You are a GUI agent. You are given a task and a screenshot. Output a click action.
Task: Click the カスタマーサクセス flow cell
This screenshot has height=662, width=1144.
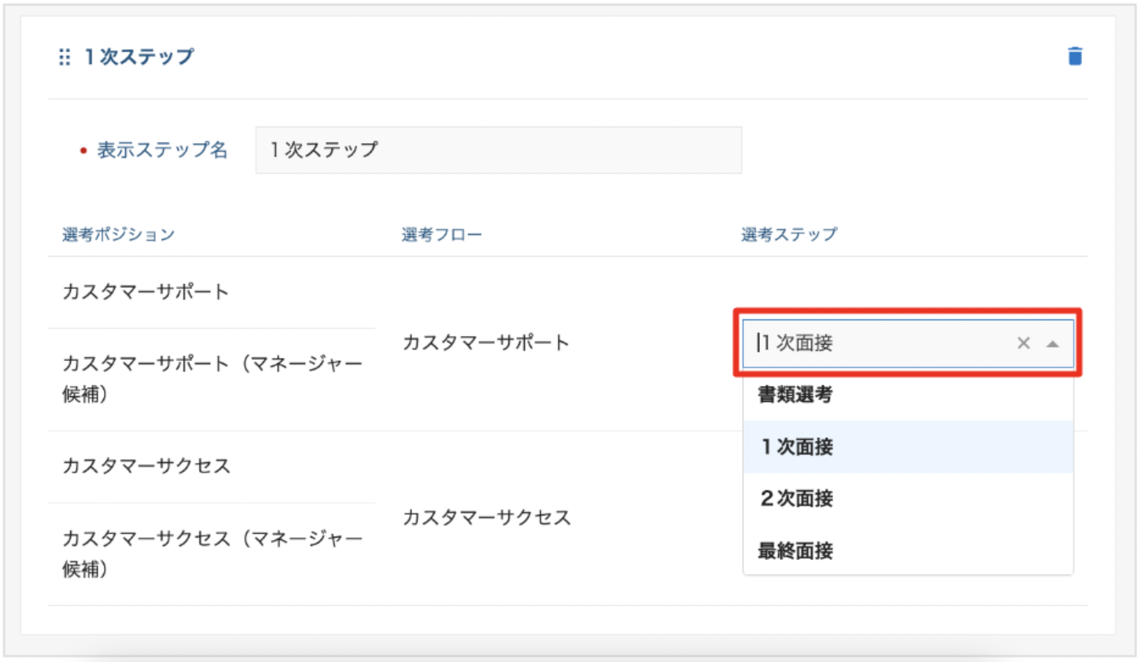click(x=486, y=518)
